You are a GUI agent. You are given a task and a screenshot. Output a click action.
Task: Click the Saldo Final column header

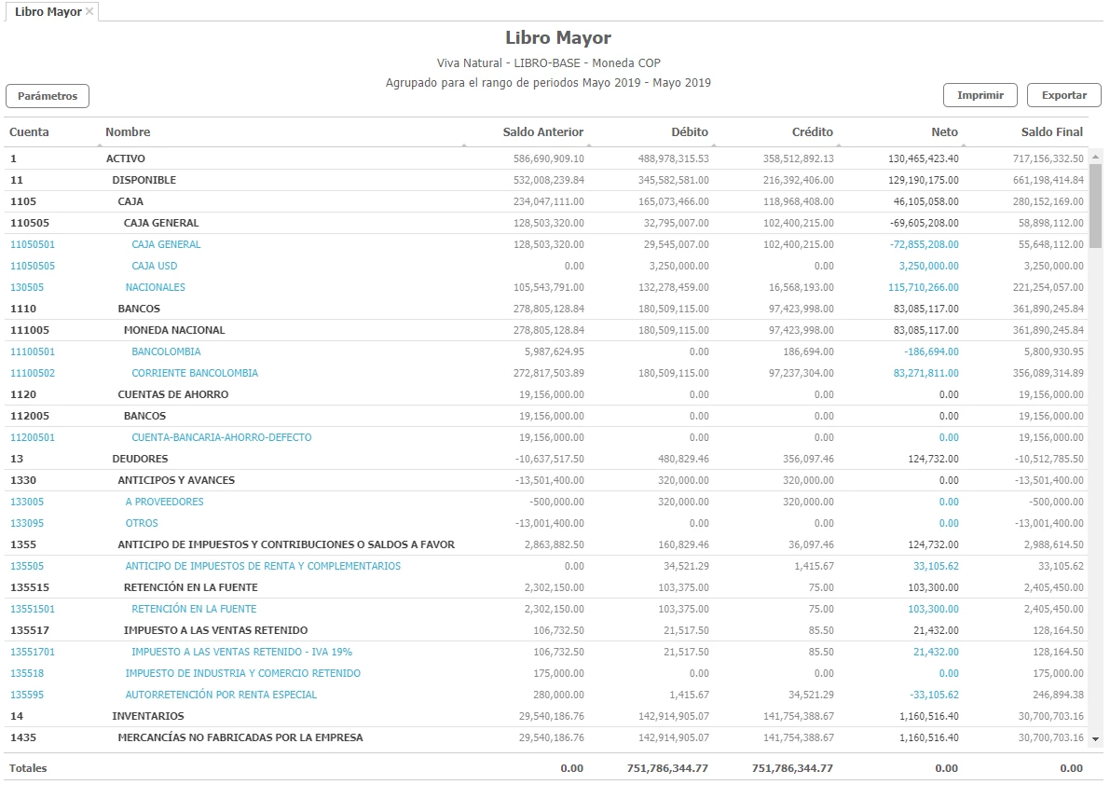point(1051,132)
